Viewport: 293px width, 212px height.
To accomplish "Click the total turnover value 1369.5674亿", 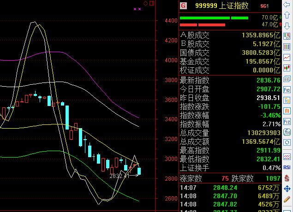I will pyautogui.click(x=261, y=141).
